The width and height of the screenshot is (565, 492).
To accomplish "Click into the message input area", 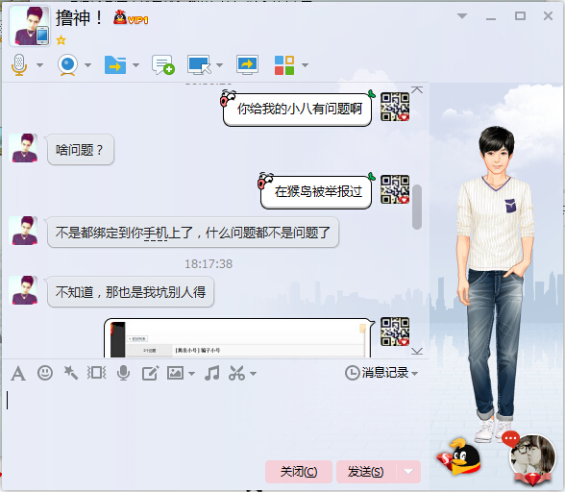I will coord(215,422).
